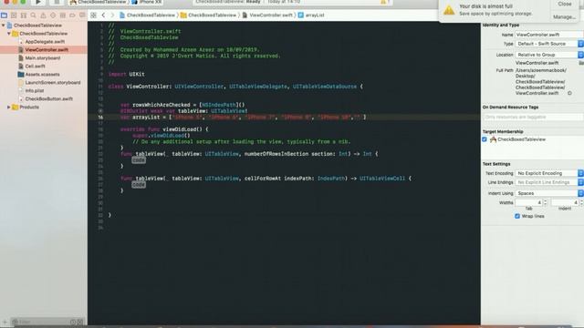584x328 pixels.
Task: Run the project with the Play button
Action: (x=38, y=2)
